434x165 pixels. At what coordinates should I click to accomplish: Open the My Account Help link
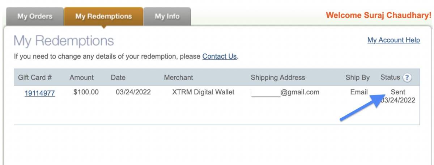click(x=393, y=40)
